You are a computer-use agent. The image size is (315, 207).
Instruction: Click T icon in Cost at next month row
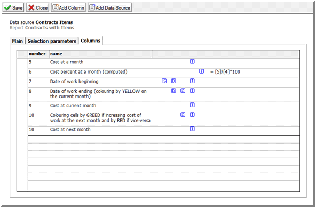point(192,129)
